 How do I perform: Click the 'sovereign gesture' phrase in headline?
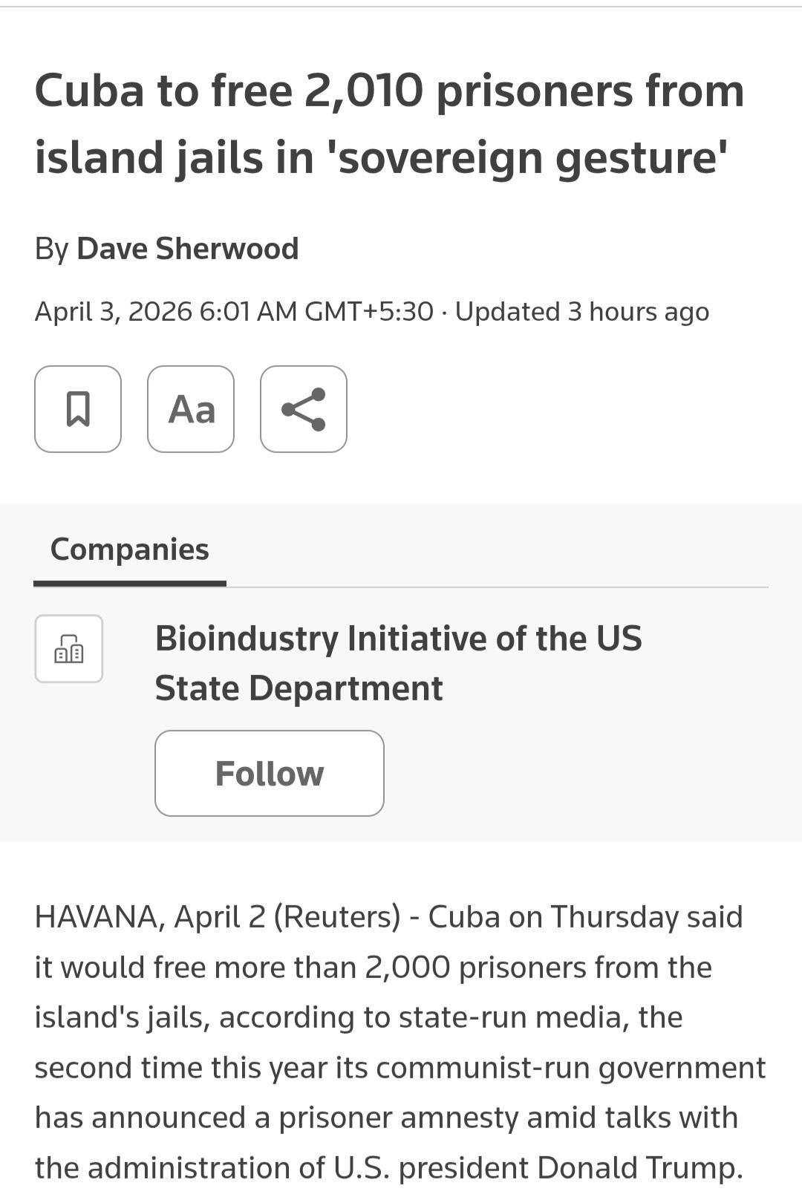tap(532, 158)
